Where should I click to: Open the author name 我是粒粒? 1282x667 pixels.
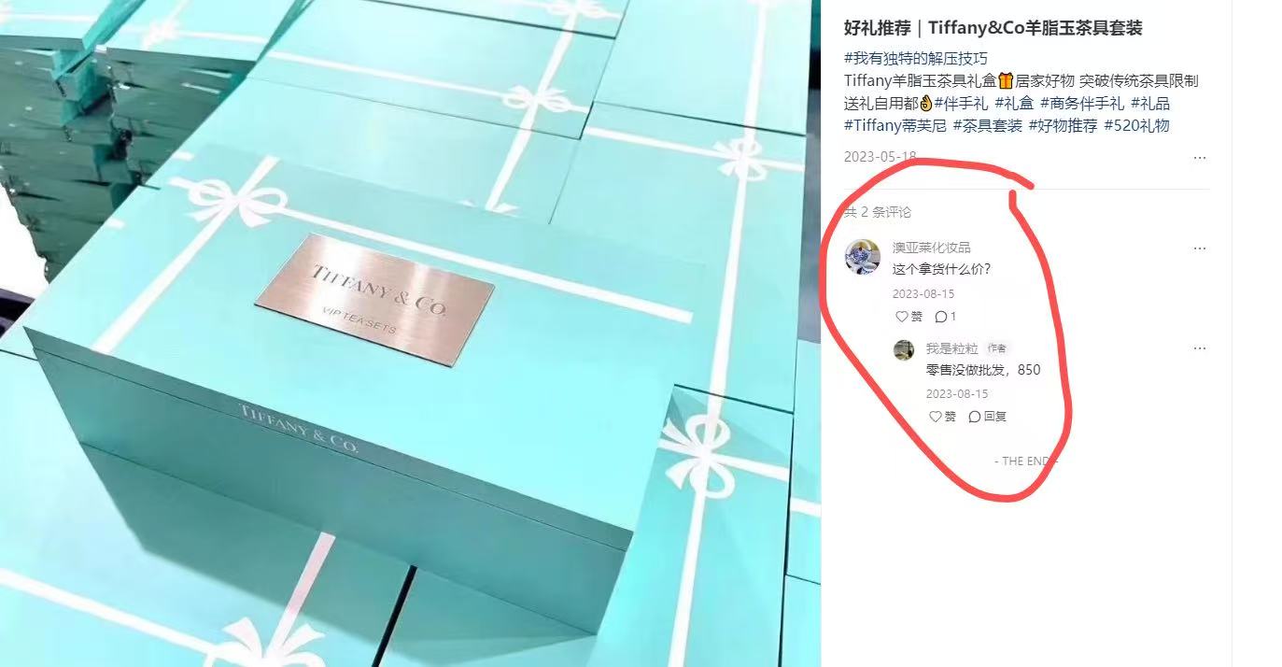(951, 348)
